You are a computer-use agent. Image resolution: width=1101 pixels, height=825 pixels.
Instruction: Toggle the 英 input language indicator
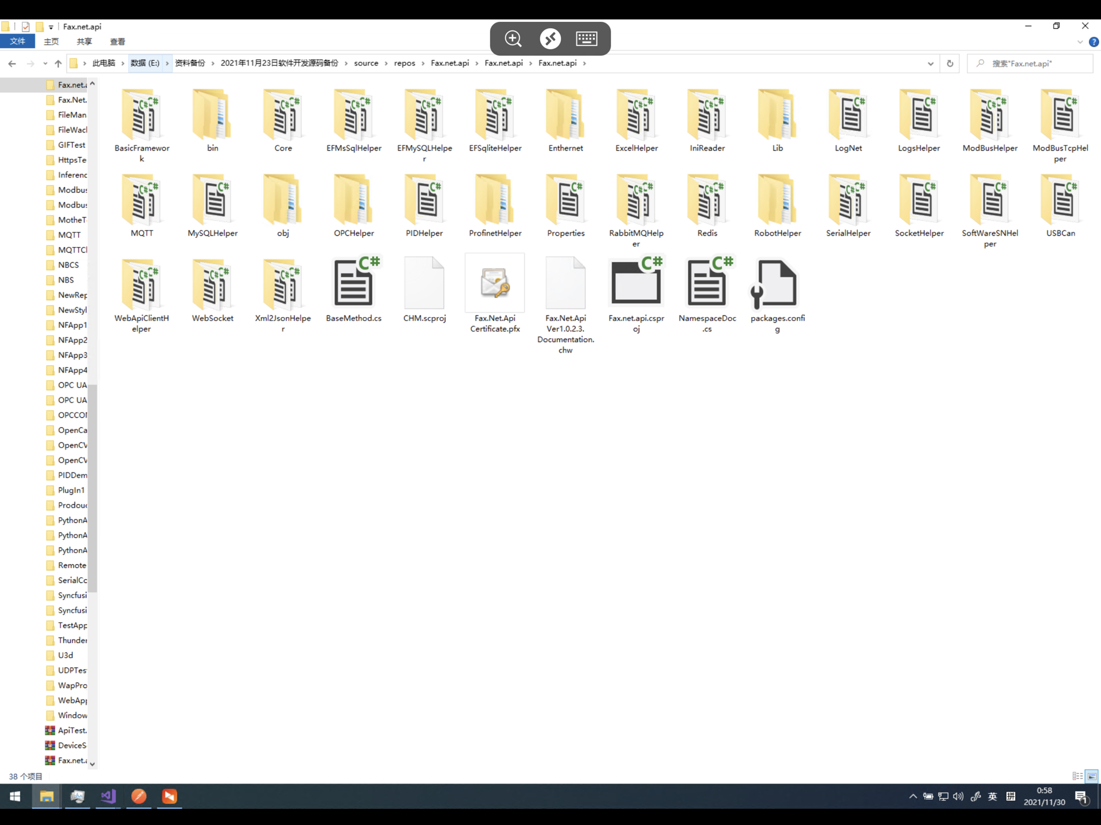click(993, 796)
